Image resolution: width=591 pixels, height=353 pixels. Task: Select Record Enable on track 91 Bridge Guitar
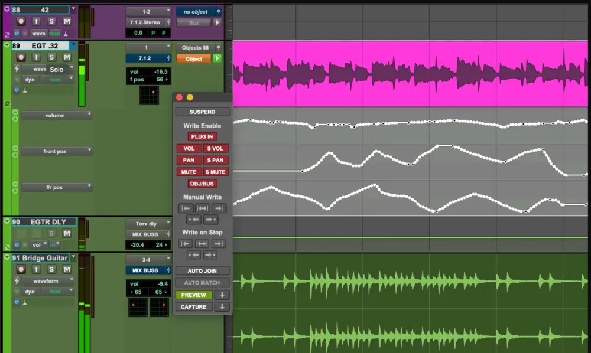click(21, 270)
